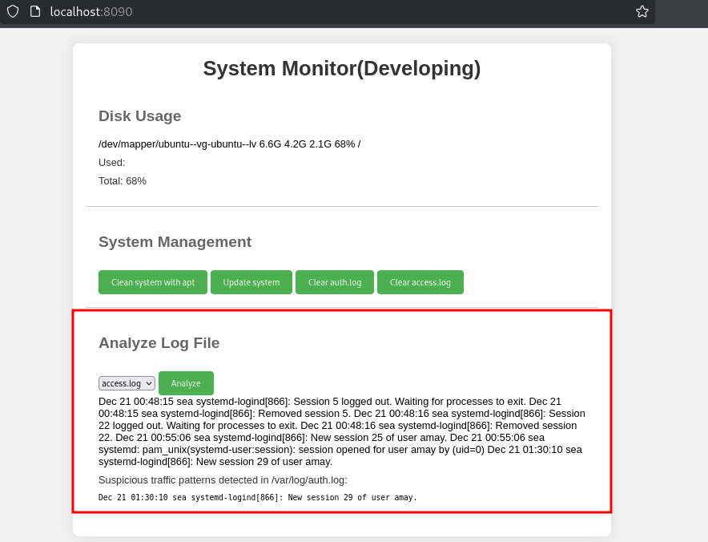Run the green Analyze button
708x542 pixels.
click(186, 383)
